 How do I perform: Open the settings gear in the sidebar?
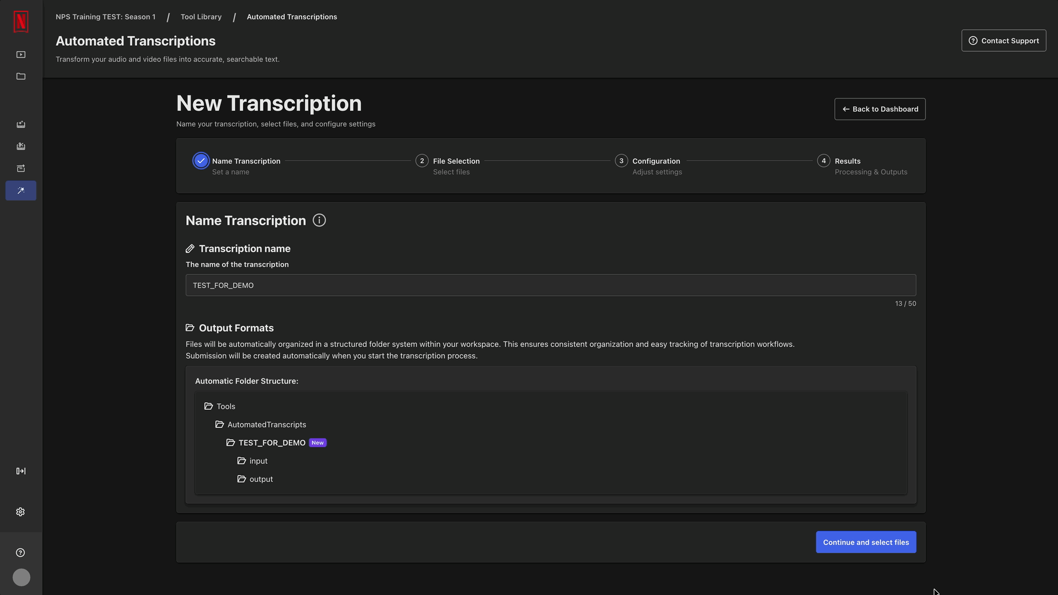pyautogui.click(x=20, y=512)
